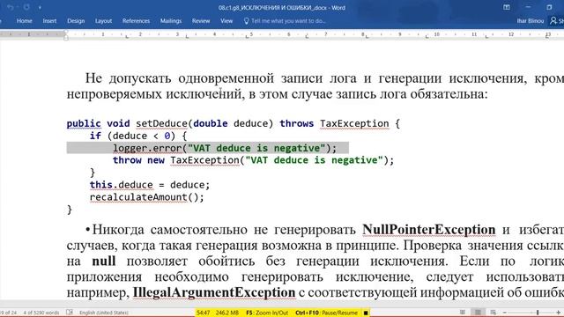Image resolution: width=564 pixels, height=317 pixels.
Task: Click the recalculateAmount() code line
Action: [147, 197]
